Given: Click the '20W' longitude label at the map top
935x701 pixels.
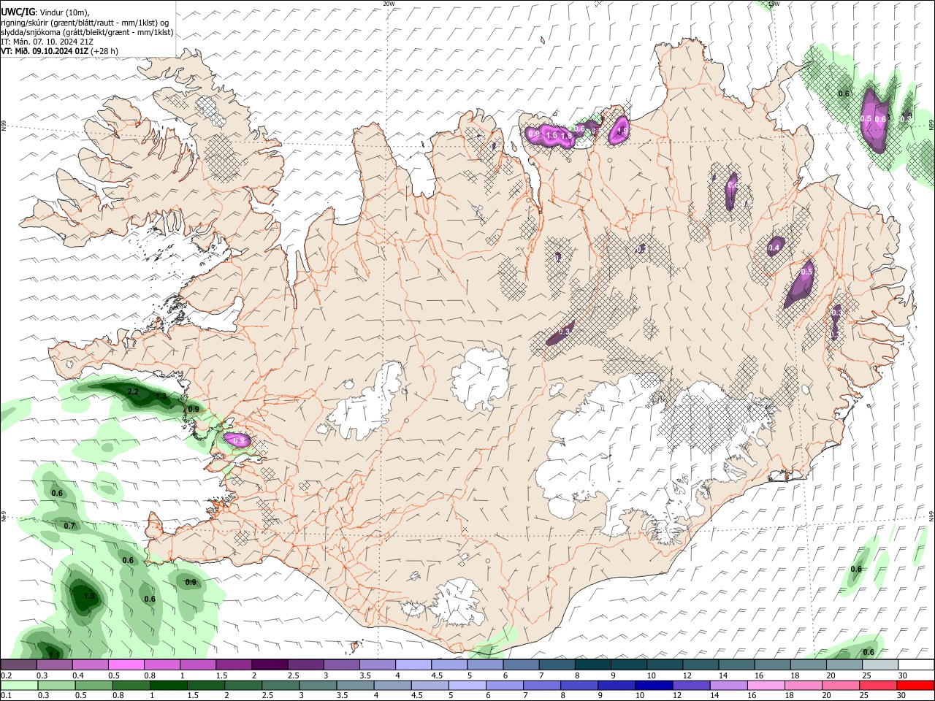Looking at the screenshot, I should [x=389, y=4].
